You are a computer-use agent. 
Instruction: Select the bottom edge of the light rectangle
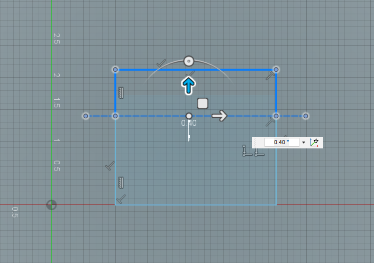(x=196, y=205)
